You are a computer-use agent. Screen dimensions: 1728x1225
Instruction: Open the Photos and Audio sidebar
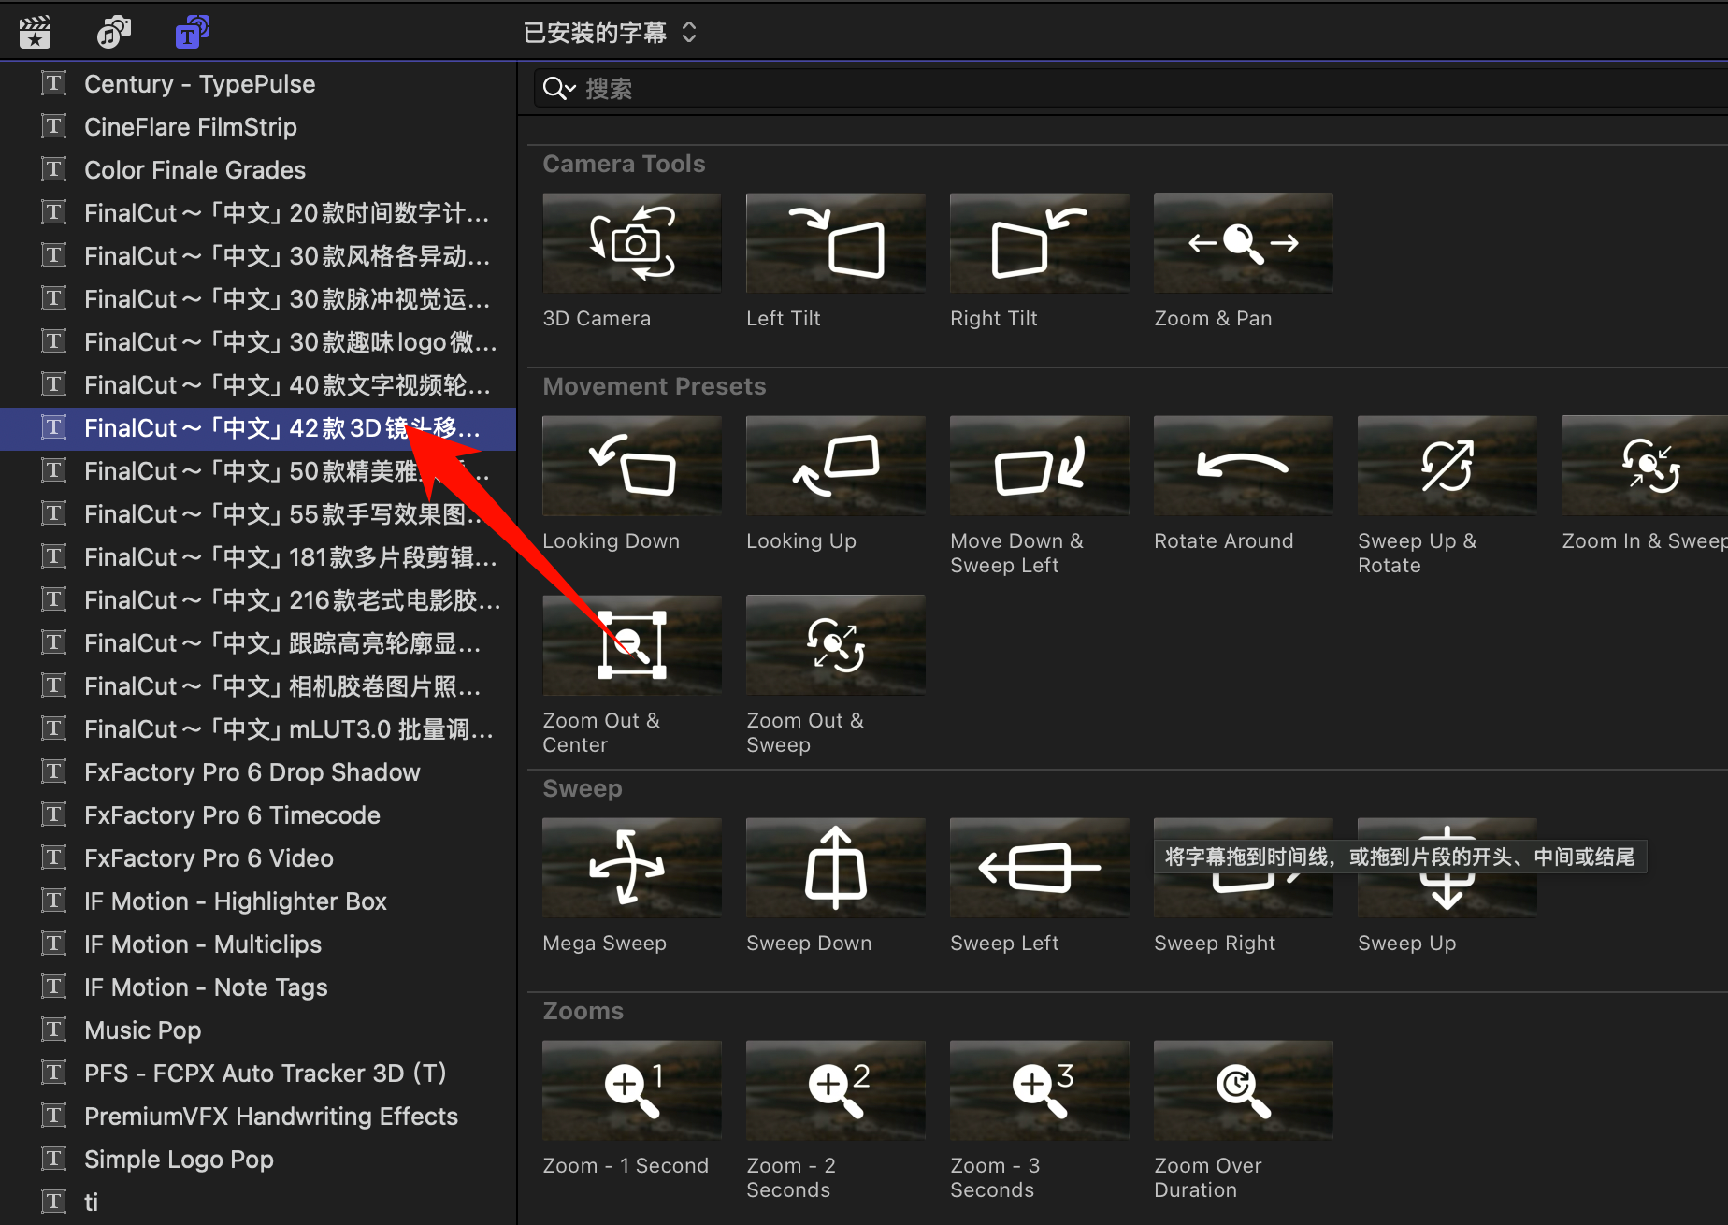pos(113,33)
